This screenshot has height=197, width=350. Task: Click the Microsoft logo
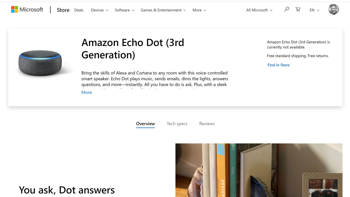[27, 10]
